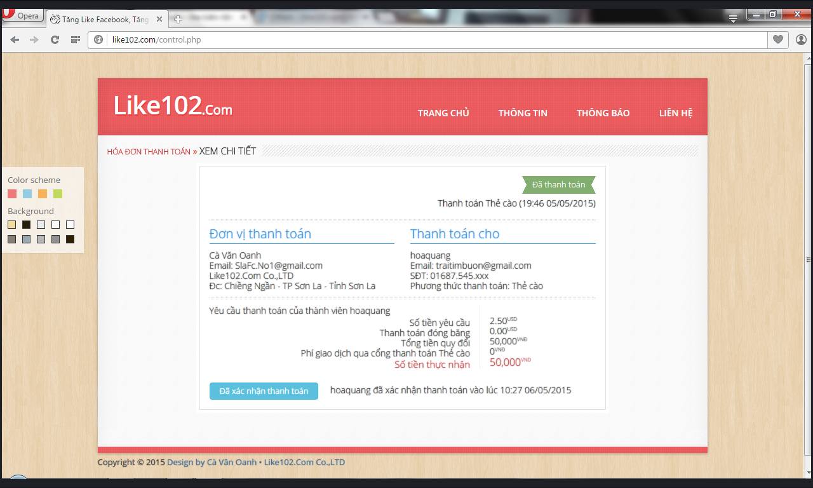Click the address line Đc: Chiềng Ngần

tap(292, 286)
